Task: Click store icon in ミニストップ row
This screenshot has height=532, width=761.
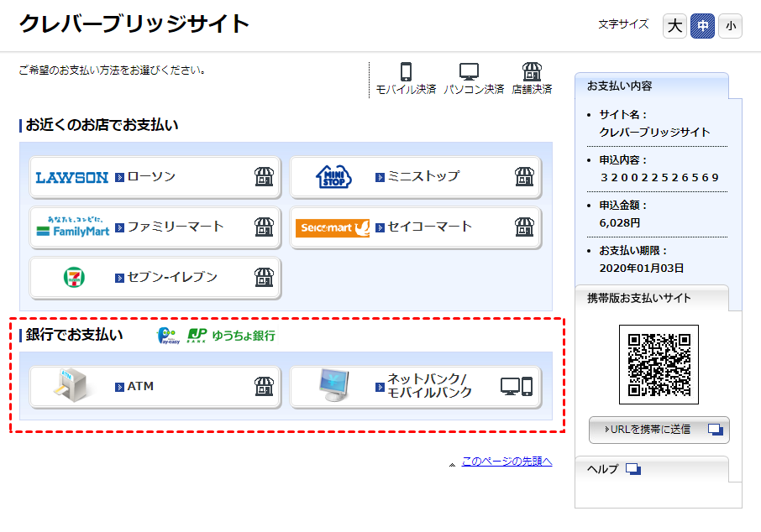Action: [x=524, y=177]
